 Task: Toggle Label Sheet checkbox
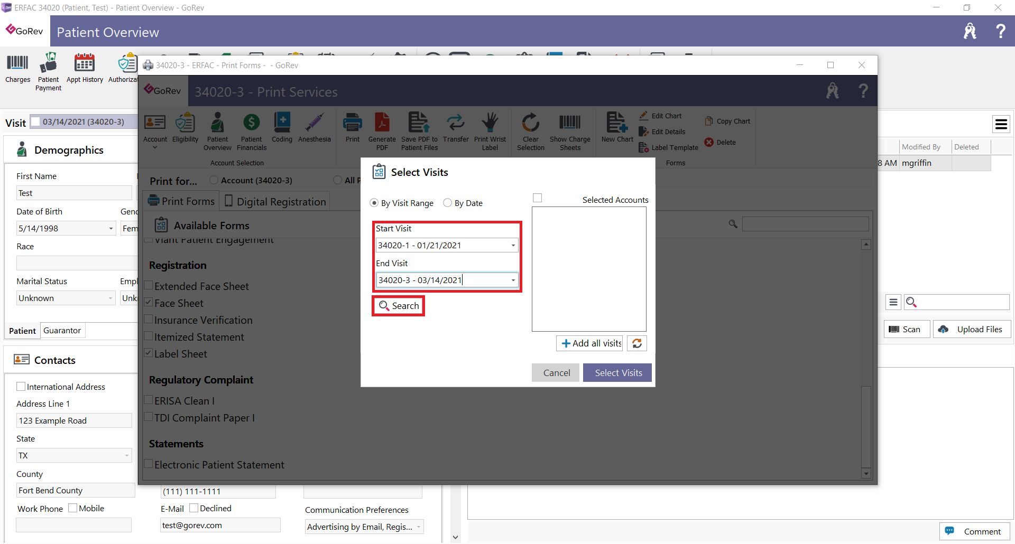149,353
